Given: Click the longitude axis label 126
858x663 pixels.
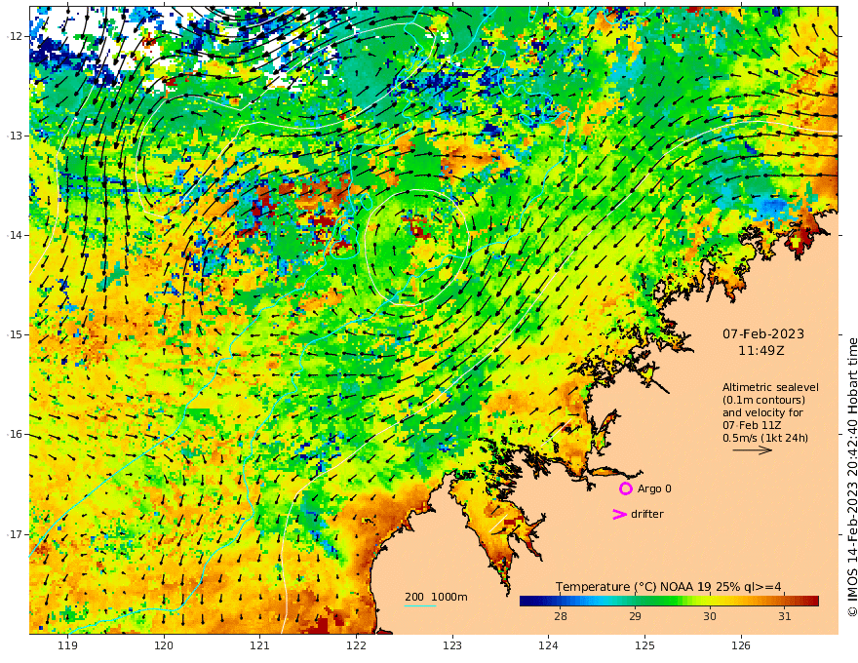Looking at the screenshot, I should tap(741, 646).
